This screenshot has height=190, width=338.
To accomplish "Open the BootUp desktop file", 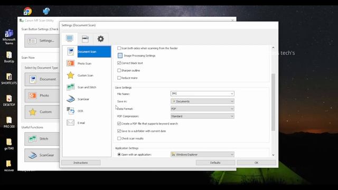I will pyautogui.click(x=9, y=57).
